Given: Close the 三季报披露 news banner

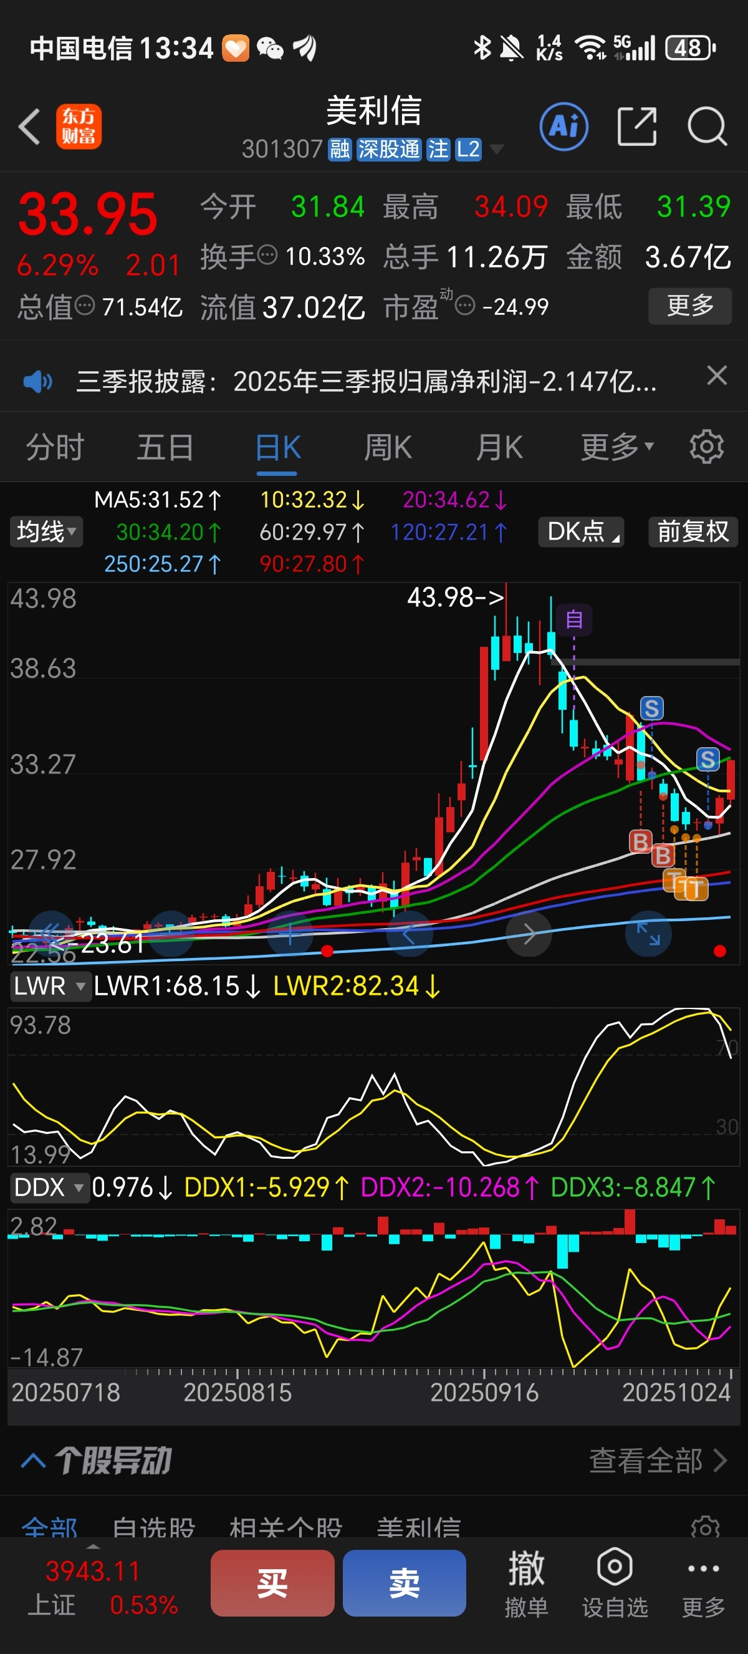Looking at the screenshot, I should coord(717,375).
